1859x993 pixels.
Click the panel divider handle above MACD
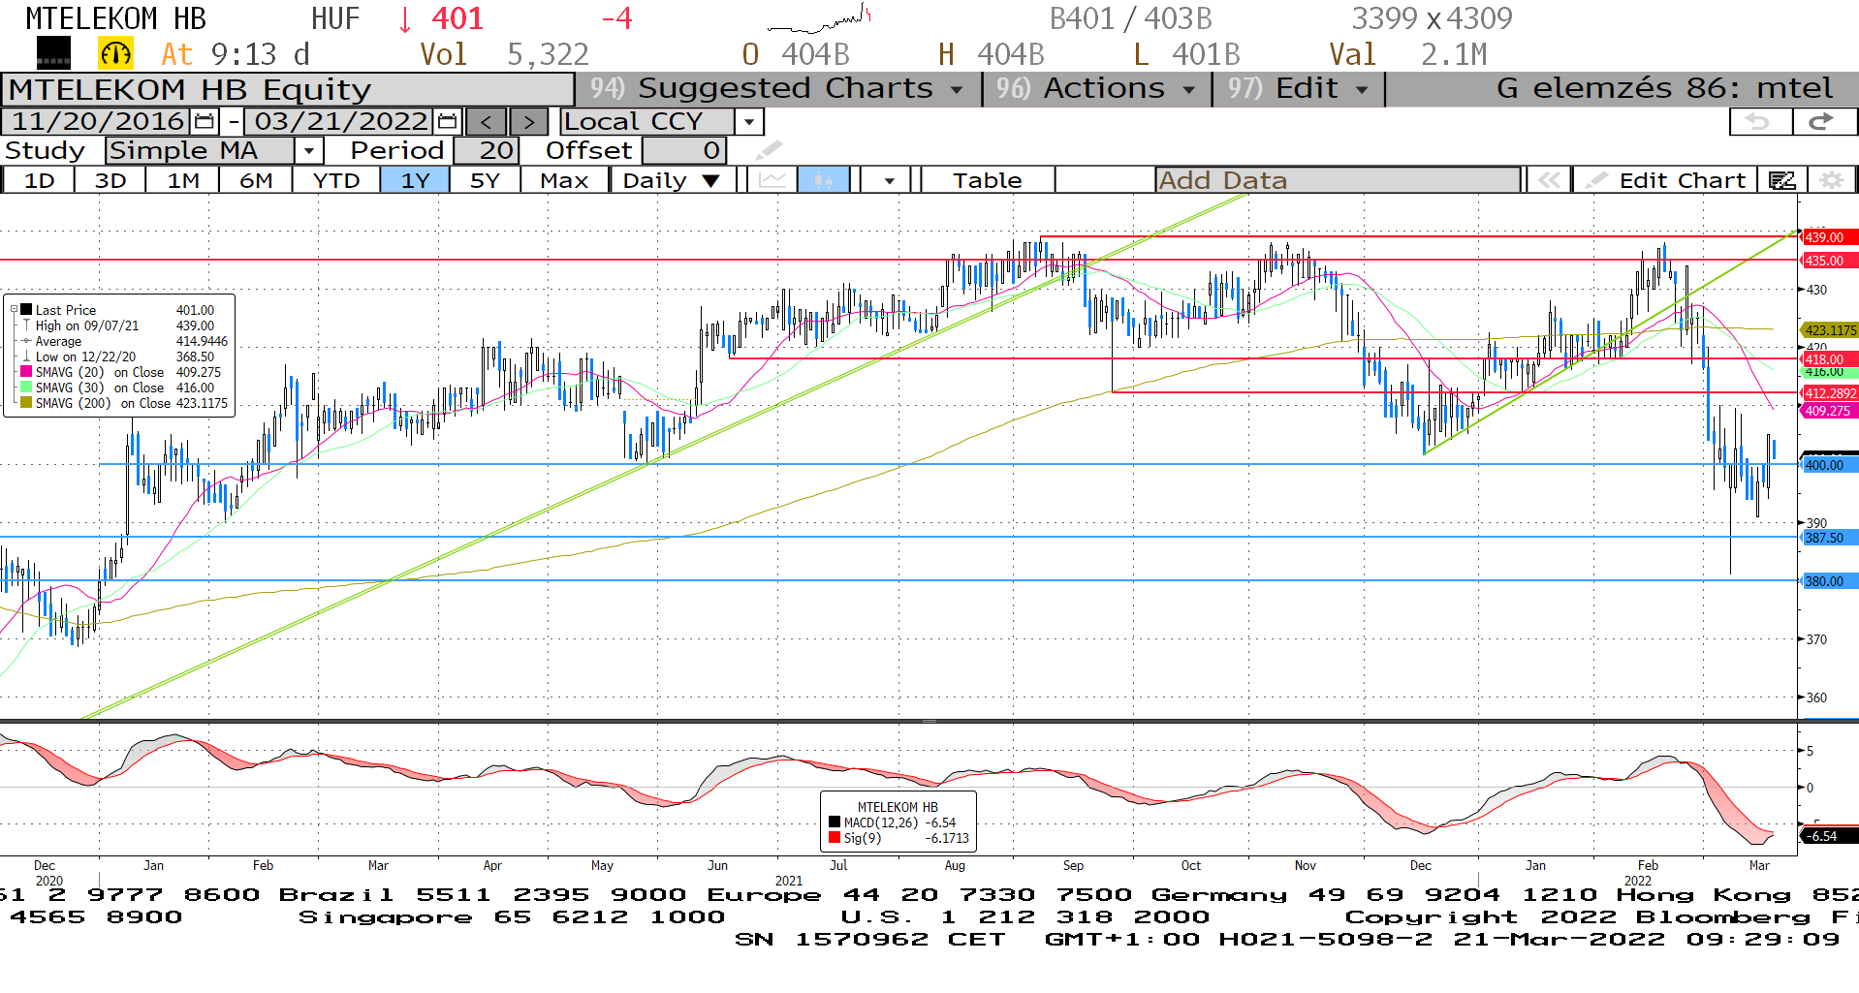pos(929,721)
